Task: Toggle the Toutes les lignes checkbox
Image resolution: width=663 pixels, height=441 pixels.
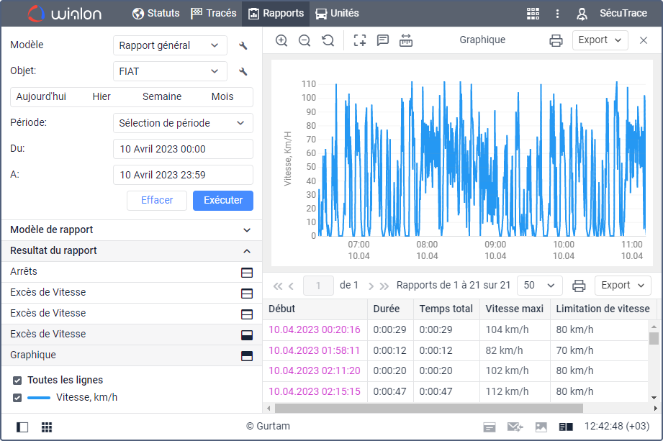Action: coord(17,380)
